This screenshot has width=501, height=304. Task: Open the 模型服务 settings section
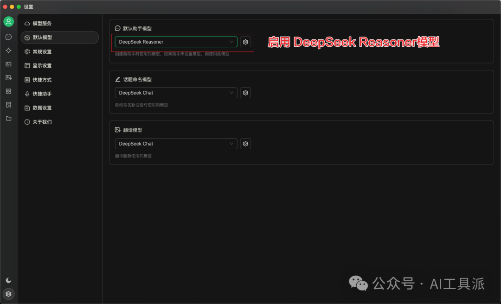pos(59,23)
